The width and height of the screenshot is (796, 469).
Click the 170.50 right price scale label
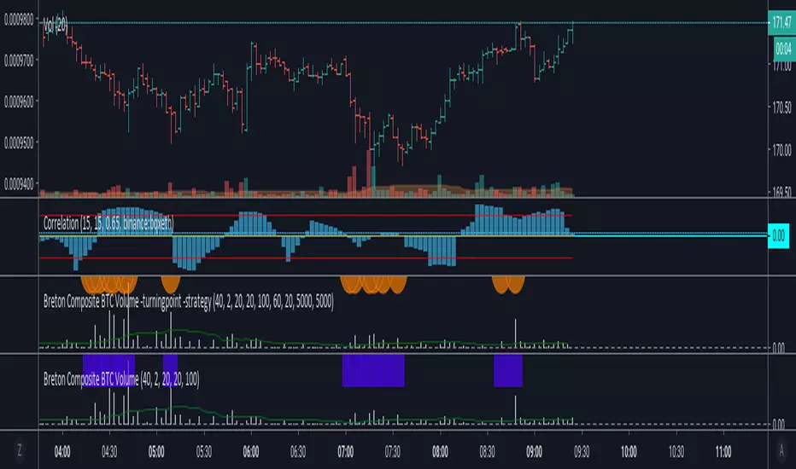click(x=781, y=107)
